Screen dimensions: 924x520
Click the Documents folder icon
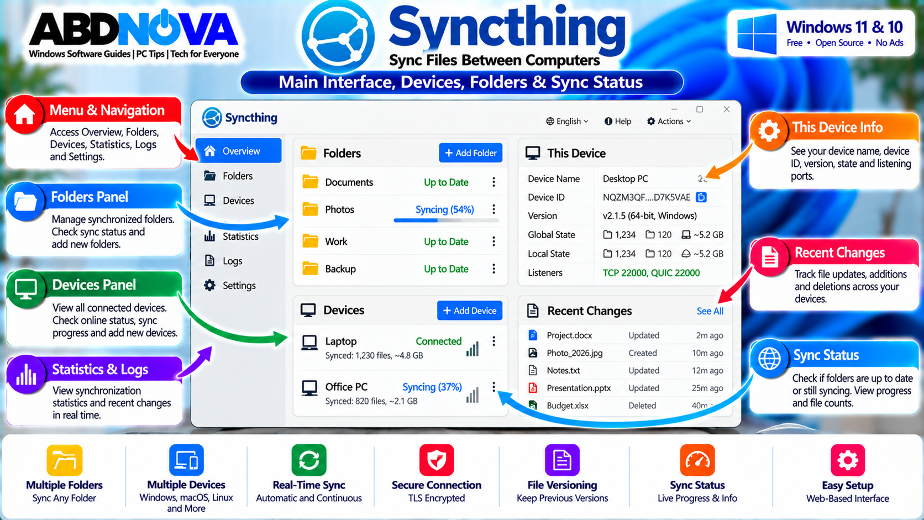point(311,182)
